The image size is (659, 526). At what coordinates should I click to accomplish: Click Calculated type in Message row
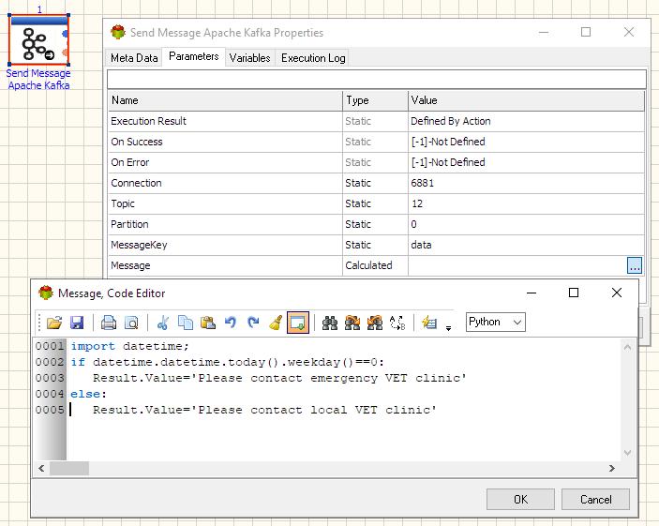click(368, 265)
